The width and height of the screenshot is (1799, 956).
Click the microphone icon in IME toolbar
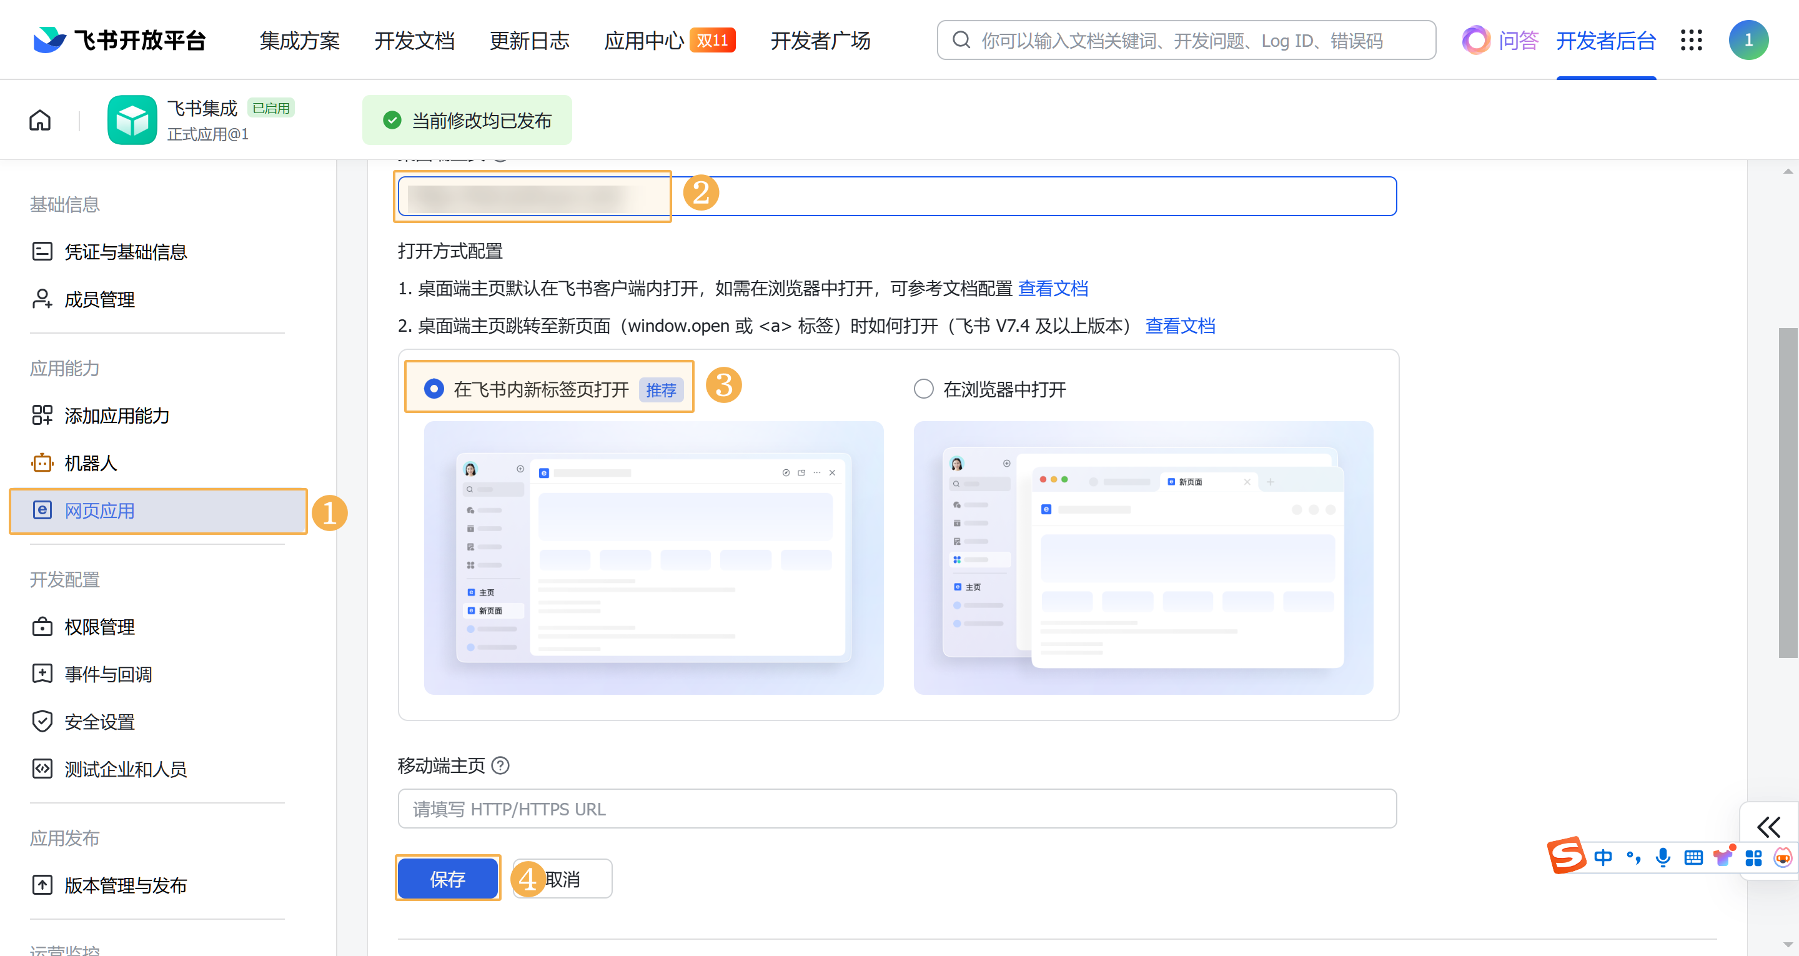click(x=1663, y=857)
